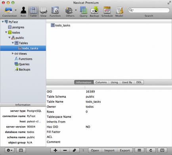Open the Backup toolbar icon
172x155 pixels.
(x=94, y=10)
